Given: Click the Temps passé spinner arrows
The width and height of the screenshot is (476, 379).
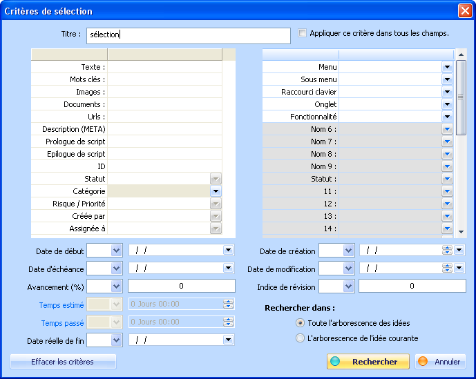Looking at the screenshot, I should [228, 322].
